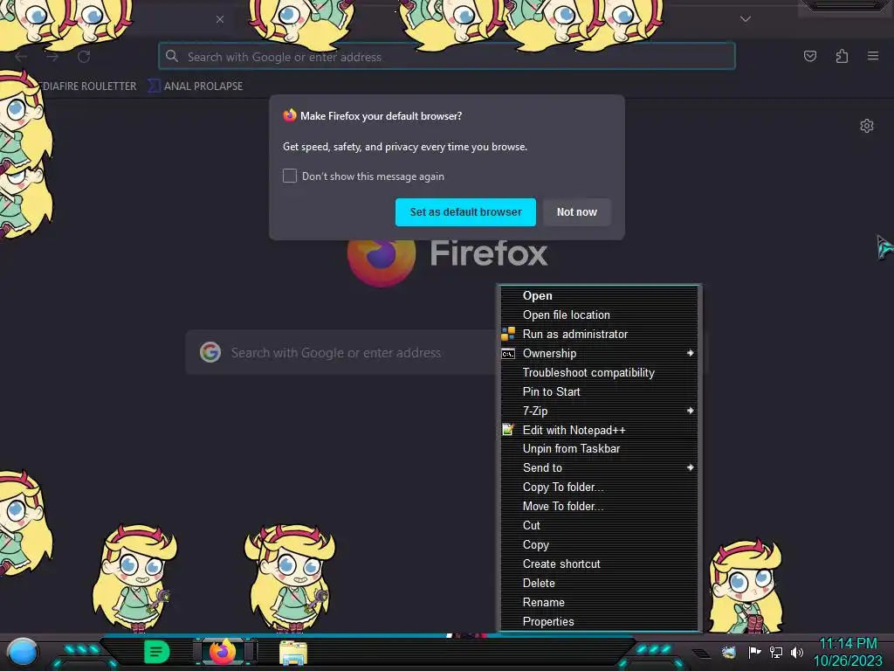Image resolution: width=894 pixels, height=671 pixels.
Task: Choose Move To folder...
Action: [599, 507]
